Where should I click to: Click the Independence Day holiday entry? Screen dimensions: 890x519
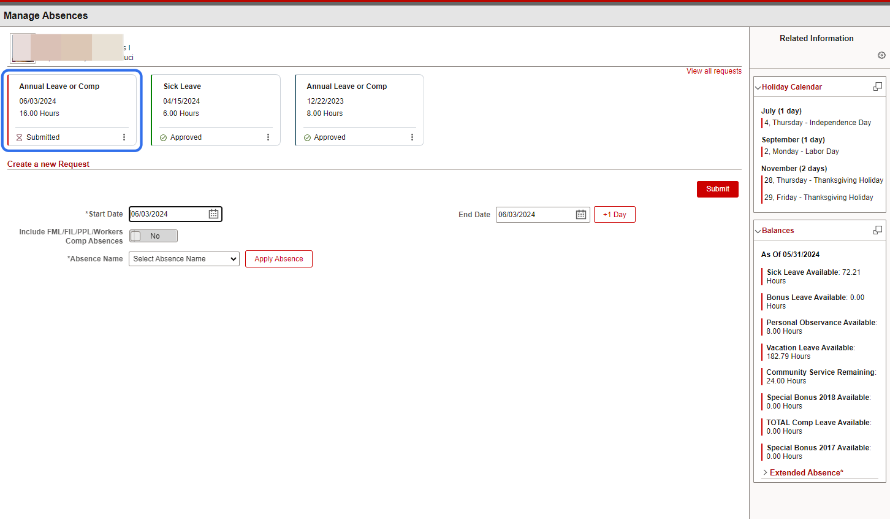tap(818, 123)
